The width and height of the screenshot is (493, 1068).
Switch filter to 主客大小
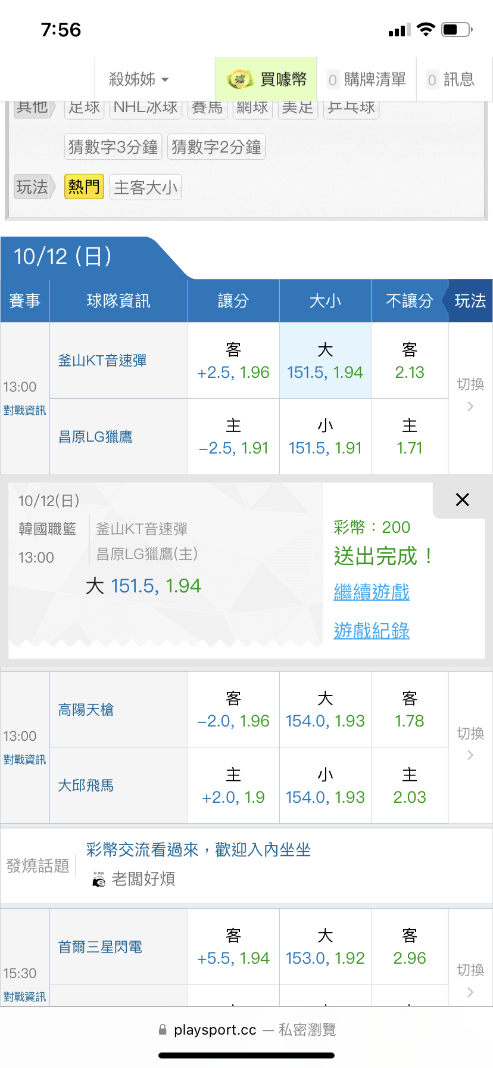[145, 188]
